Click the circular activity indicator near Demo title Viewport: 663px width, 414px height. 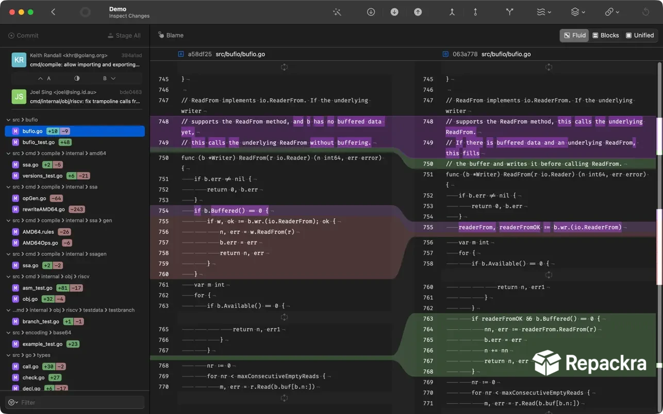pos(86,12)
